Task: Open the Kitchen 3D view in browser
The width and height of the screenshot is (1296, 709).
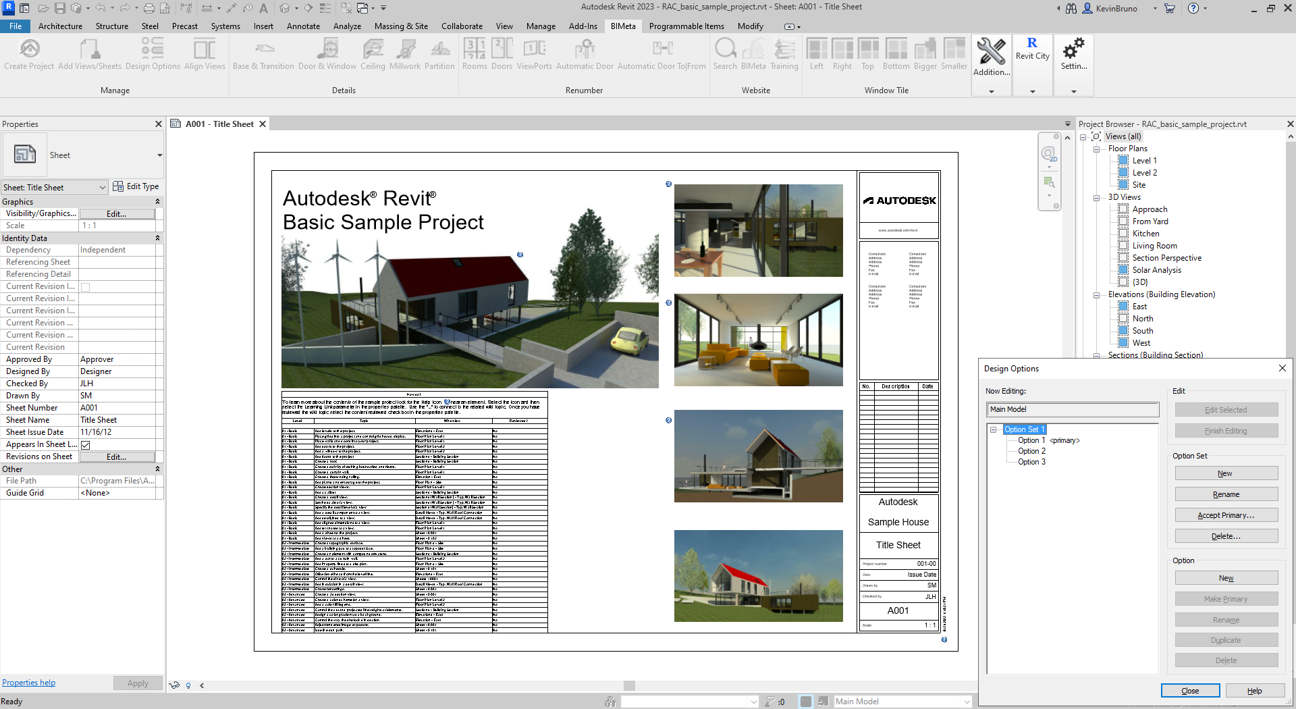Action: (x=1145, y=234)
